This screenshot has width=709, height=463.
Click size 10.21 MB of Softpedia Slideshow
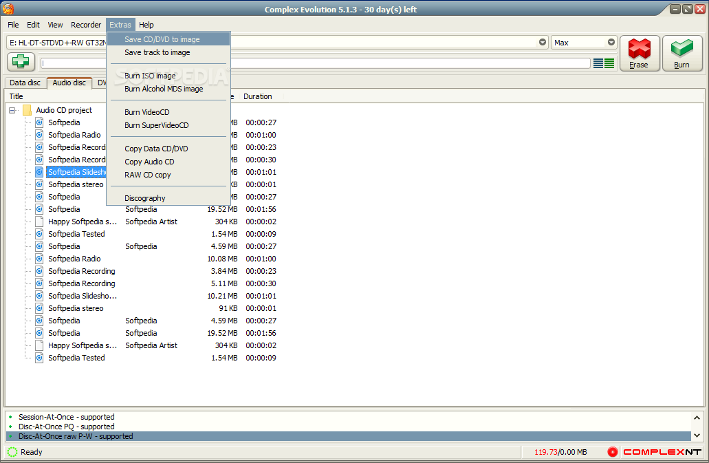223,296
